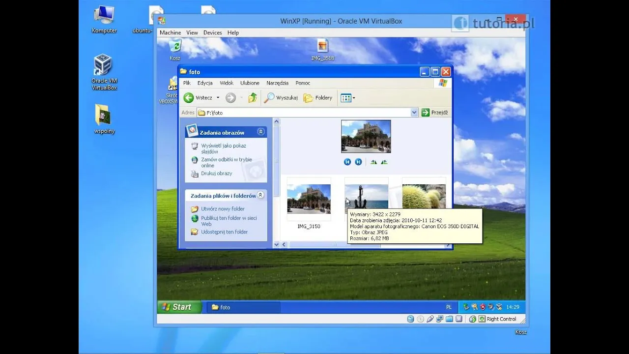Click scroll-down arrow of tasks pane
The image size is (629, 354).
276,244
